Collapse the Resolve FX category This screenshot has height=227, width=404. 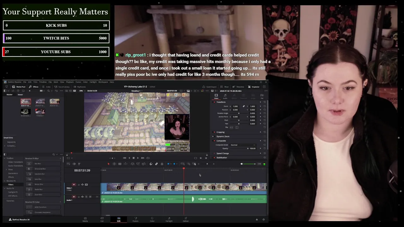coord(5,181)
